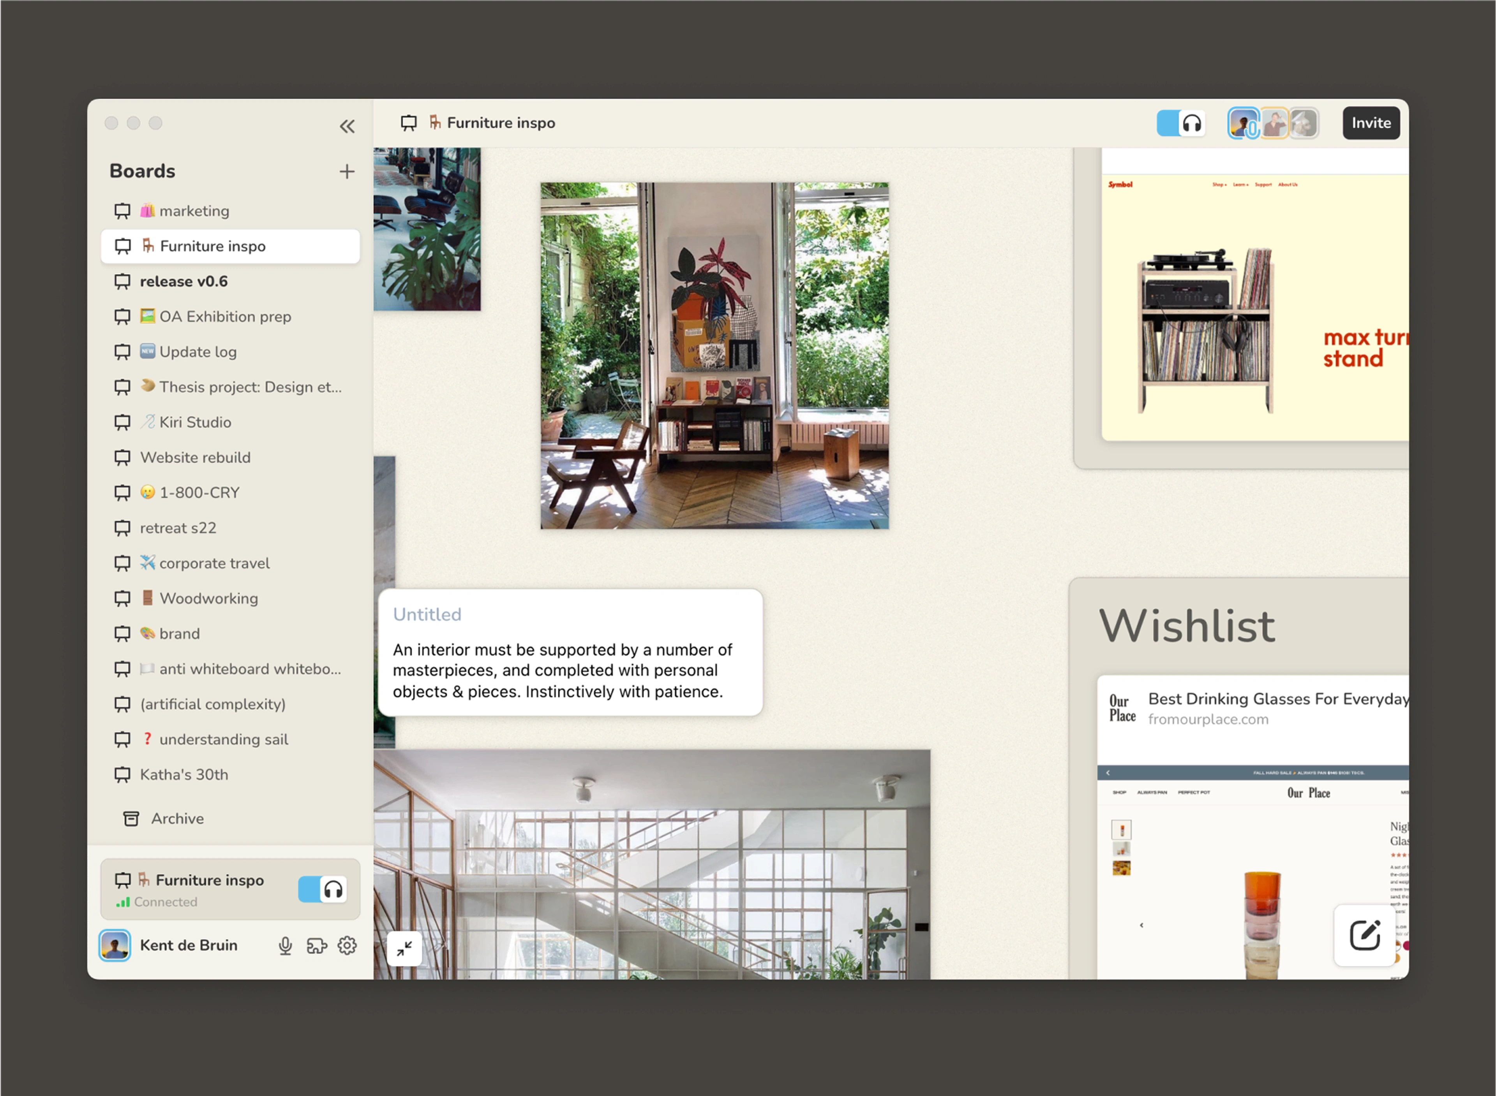
Task: Click board icon beside Furniture inspo title
Action: tap(409, 123)
